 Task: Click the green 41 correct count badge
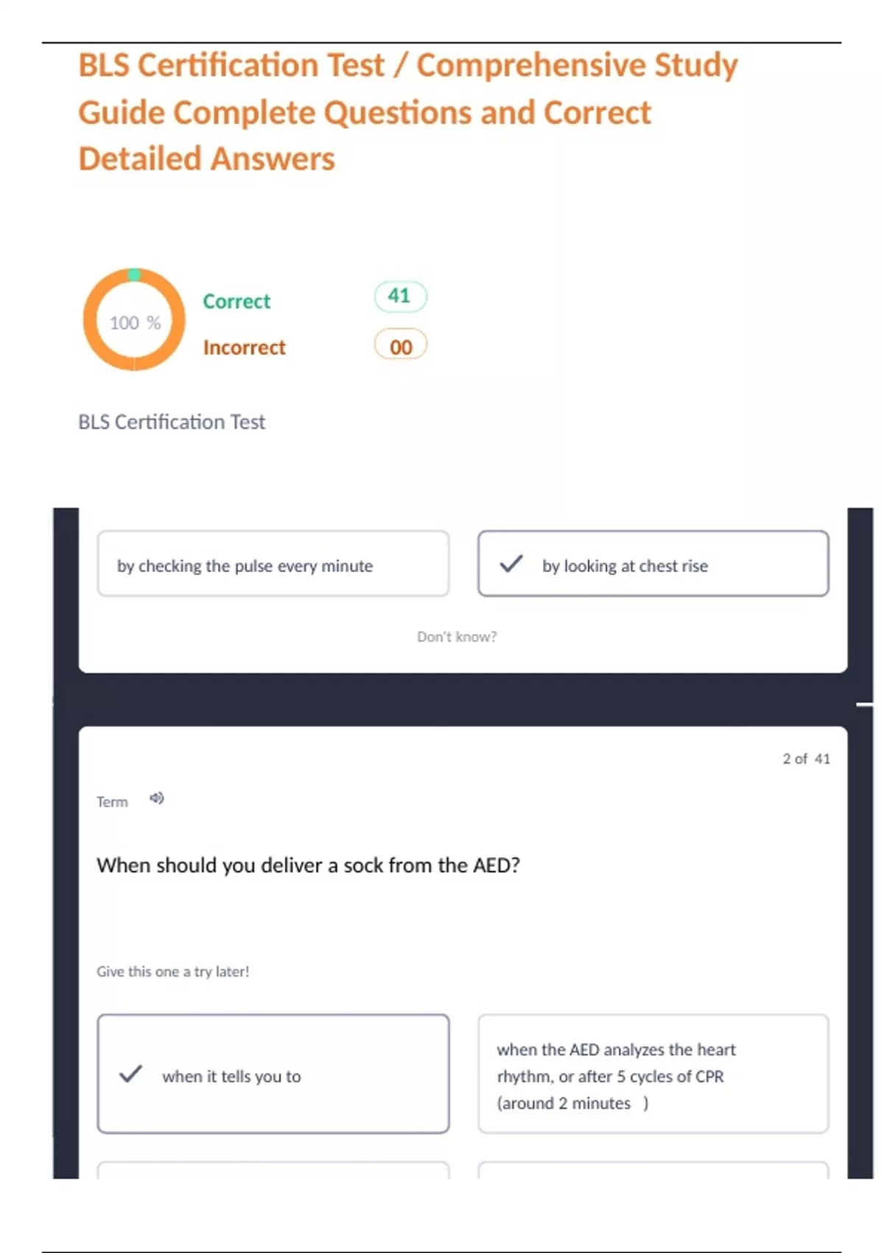coord(400,296)
